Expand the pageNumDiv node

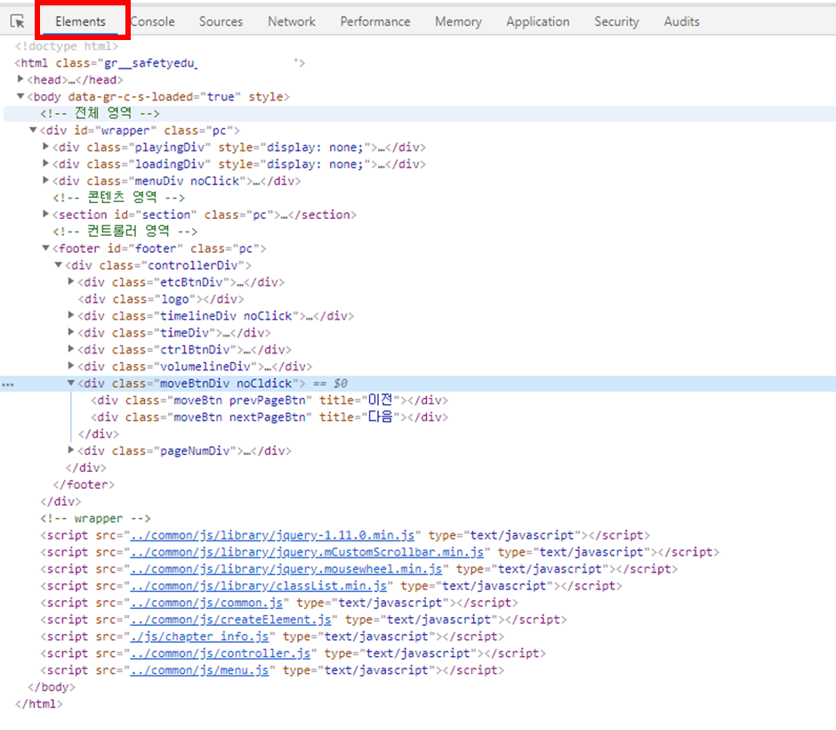71,450
